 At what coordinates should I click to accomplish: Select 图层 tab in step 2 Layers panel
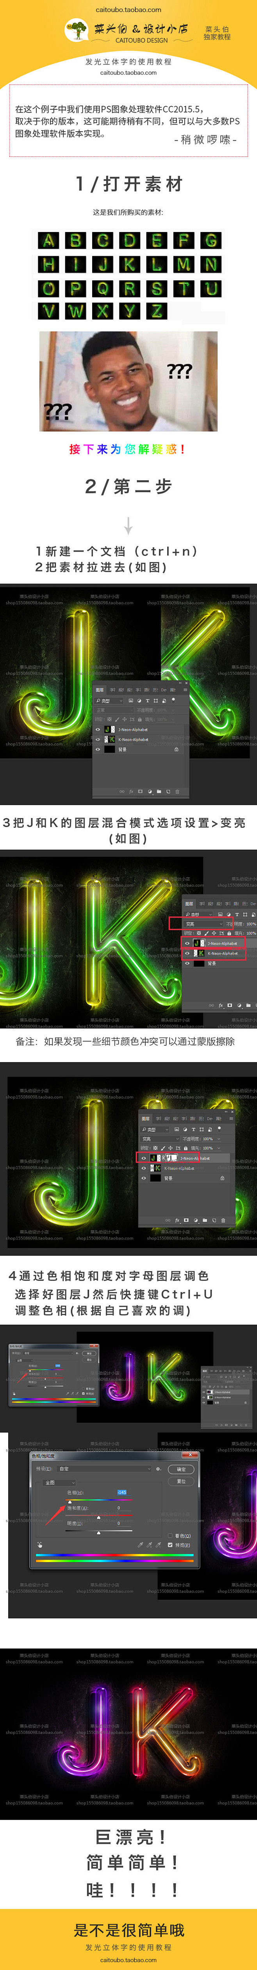click(x=100, y=690)
